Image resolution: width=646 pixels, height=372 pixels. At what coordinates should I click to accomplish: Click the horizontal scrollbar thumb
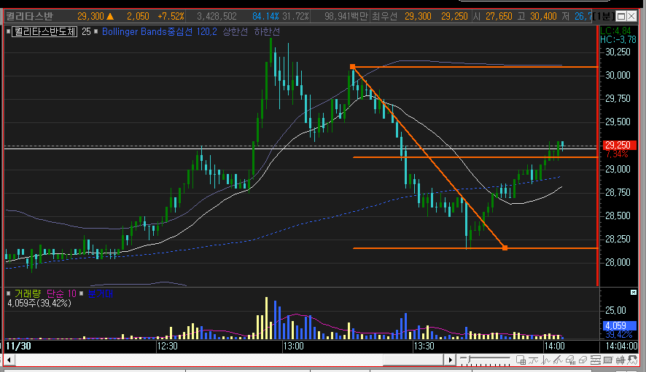(413, 360)
